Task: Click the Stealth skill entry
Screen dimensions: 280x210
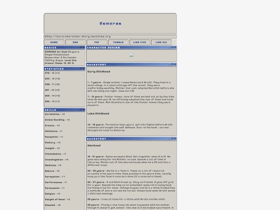Action: coord(53,205)
